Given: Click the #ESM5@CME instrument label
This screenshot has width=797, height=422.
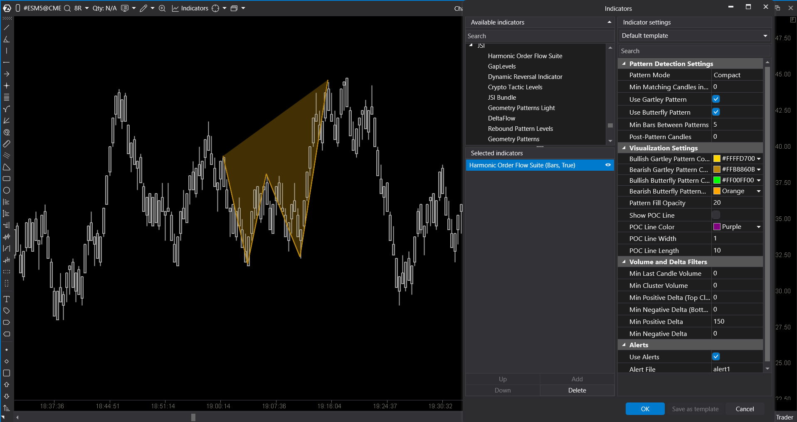Looking at the screenshot, I should (x=42, y=8).
